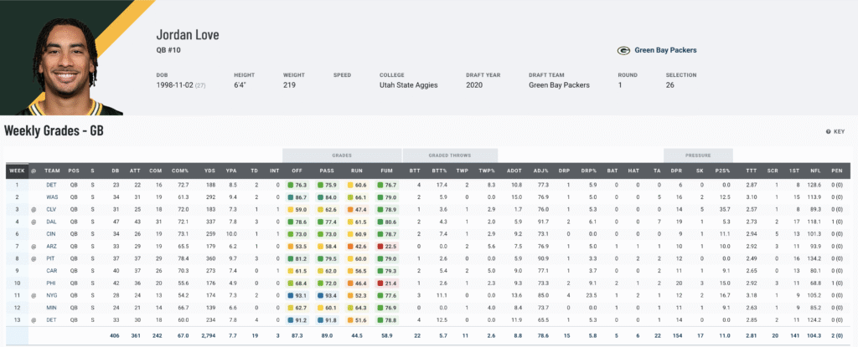Select the GRADES column group tab
This screenshot has height=347, width=858.
[x=340, y=155]
